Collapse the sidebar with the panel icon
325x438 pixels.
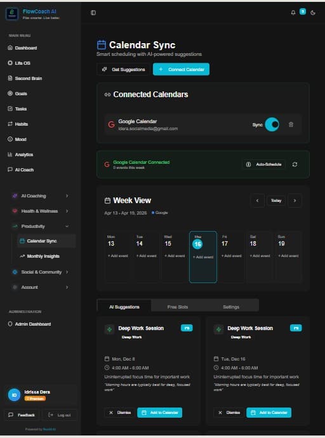(x=93, y=13)
